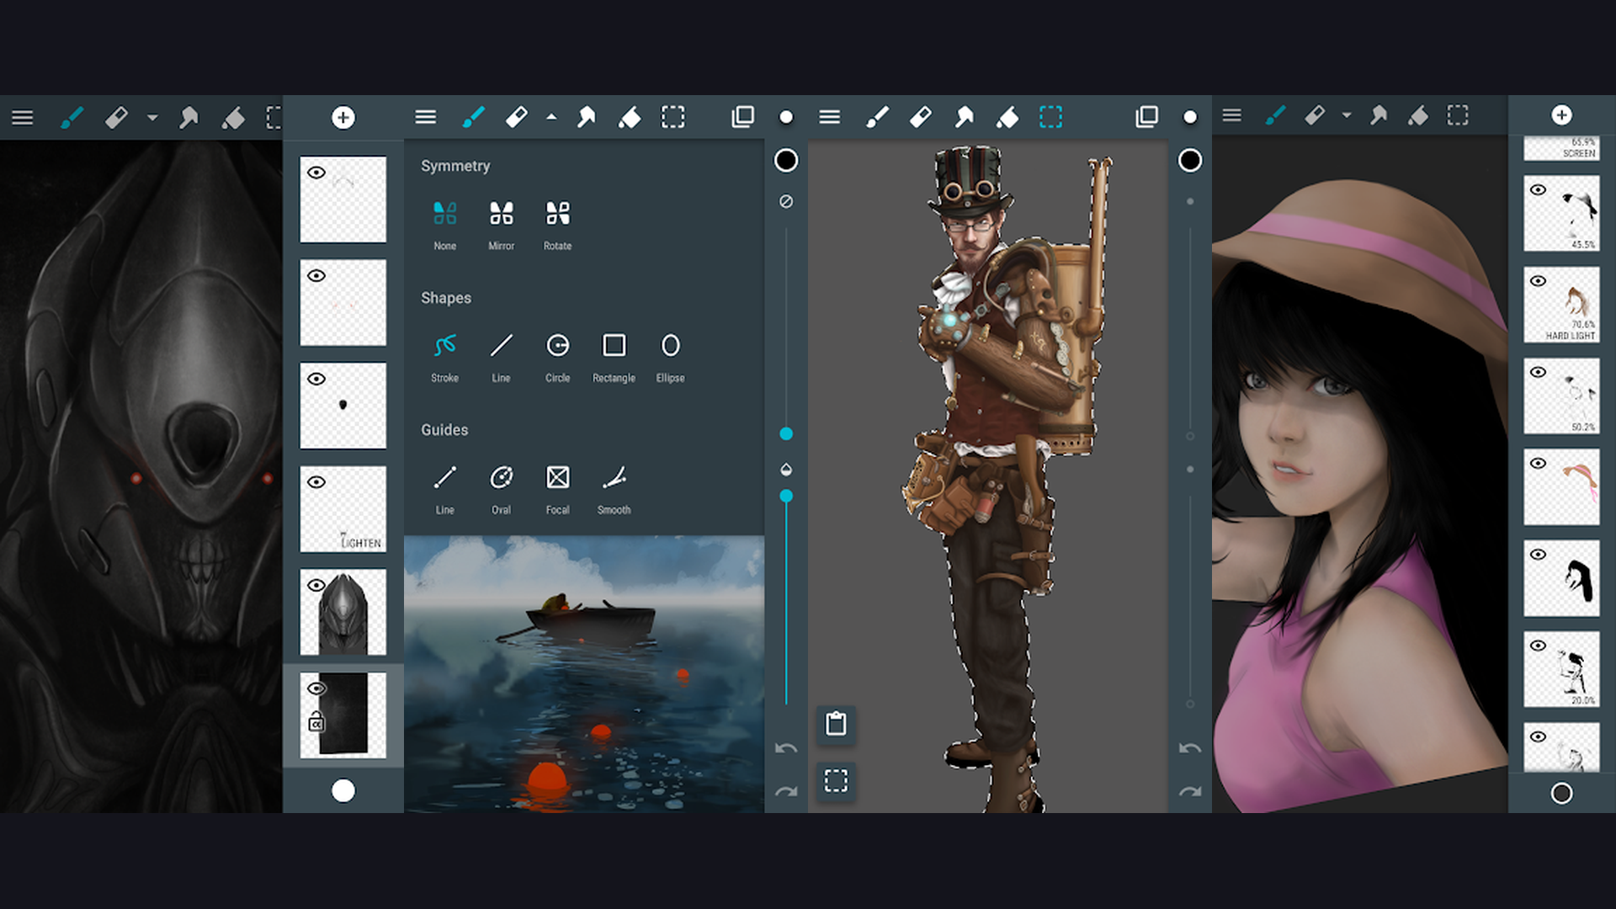Click the alpha lock icon on the bottom layer
Image resolution: width=1616 pixels, height=909 pixels.
(x=316, y=721)
